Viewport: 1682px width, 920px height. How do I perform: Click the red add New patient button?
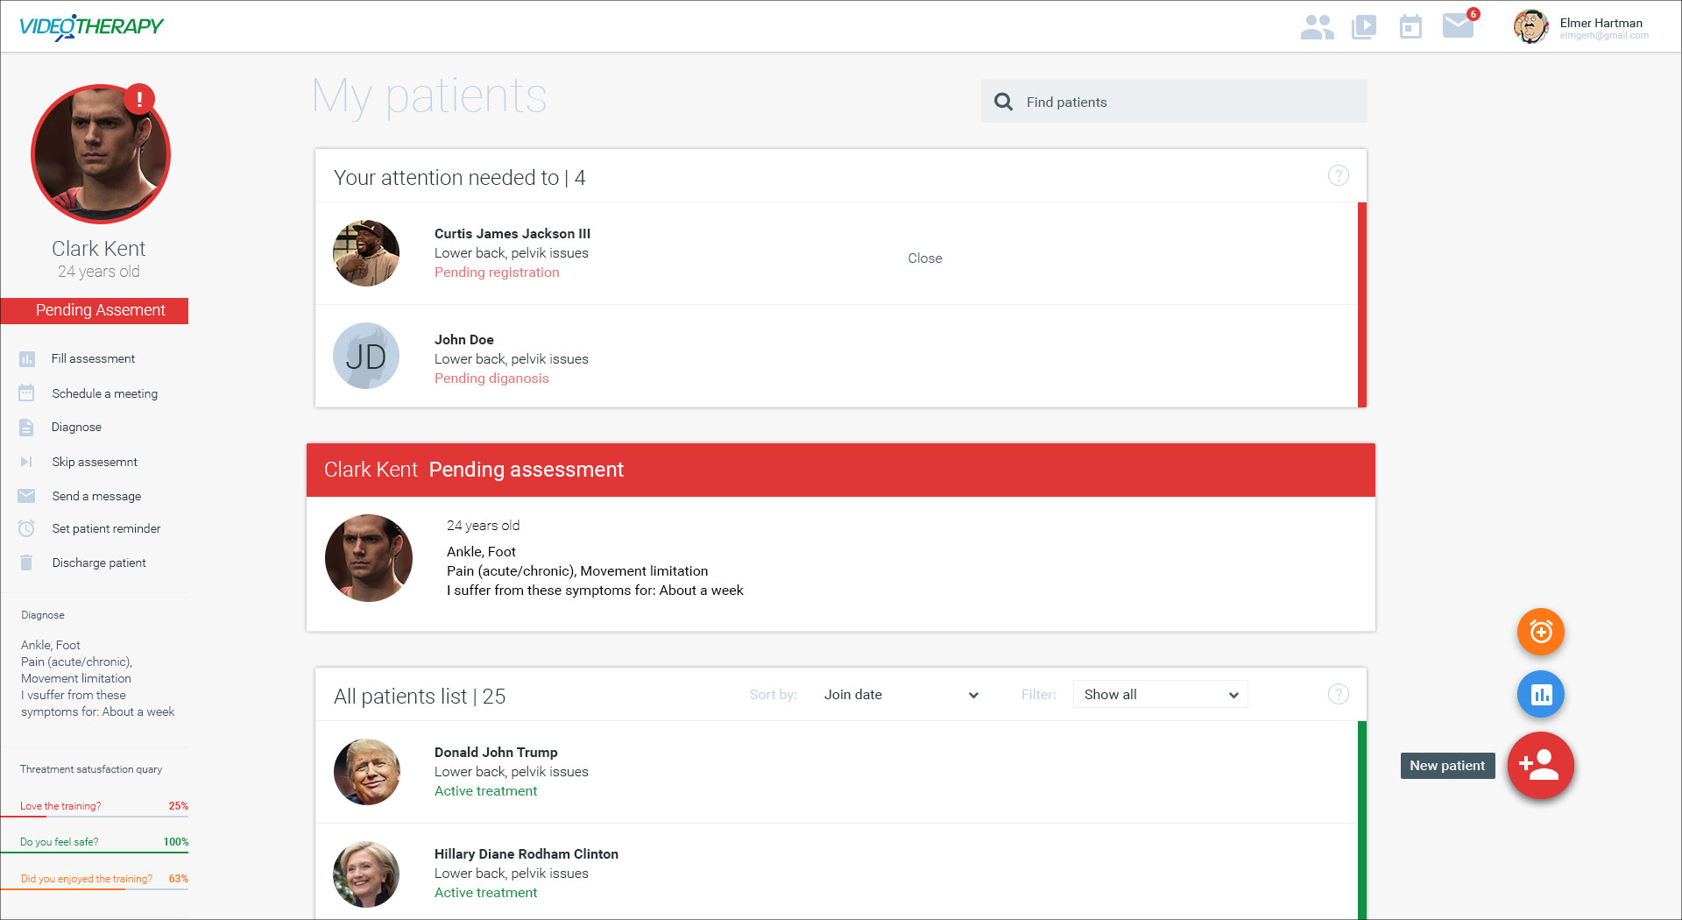pos(1540,765)
